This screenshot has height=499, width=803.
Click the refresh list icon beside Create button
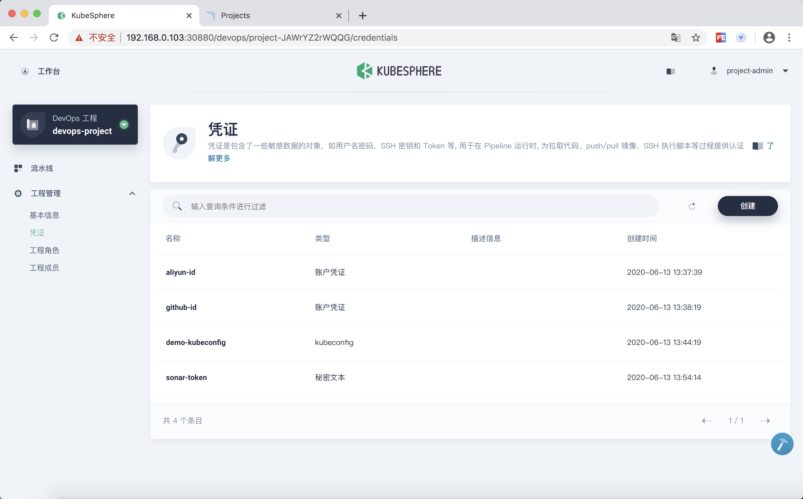(692, 206)
